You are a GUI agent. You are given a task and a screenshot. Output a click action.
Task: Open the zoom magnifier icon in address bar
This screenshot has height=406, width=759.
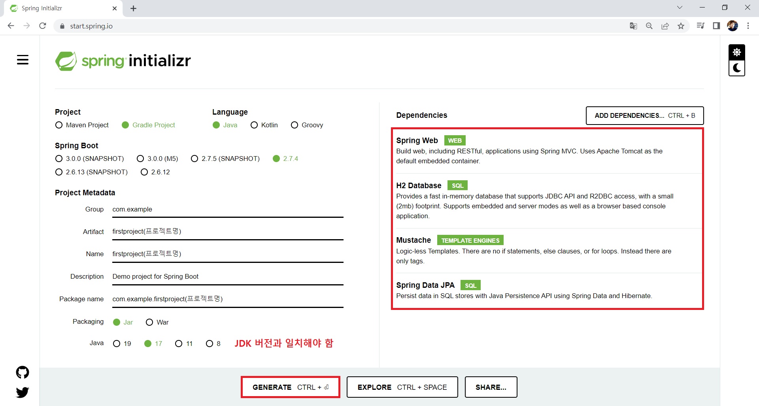click(x=649, y=26)
